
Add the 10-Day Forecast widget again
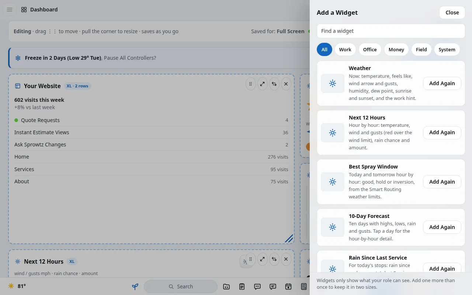pyautogui.click(x=442, y=227)
